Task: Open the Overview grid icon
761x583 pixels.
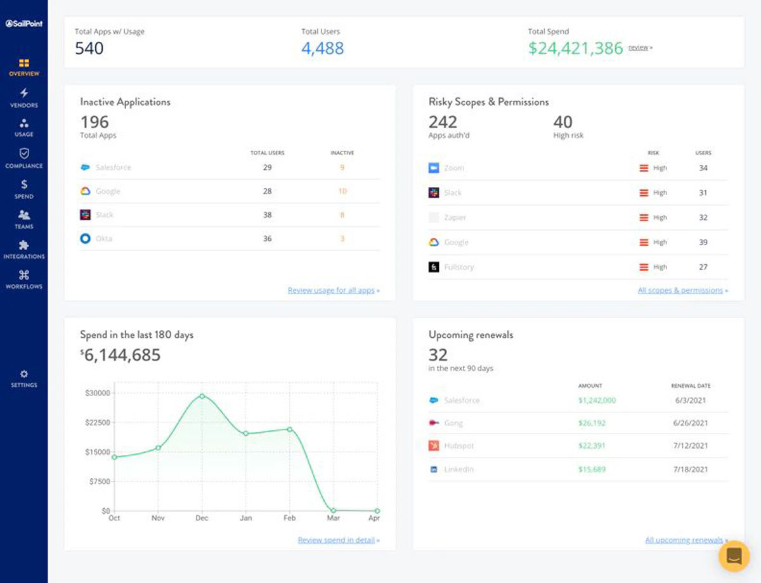Action: coord(24,63)
